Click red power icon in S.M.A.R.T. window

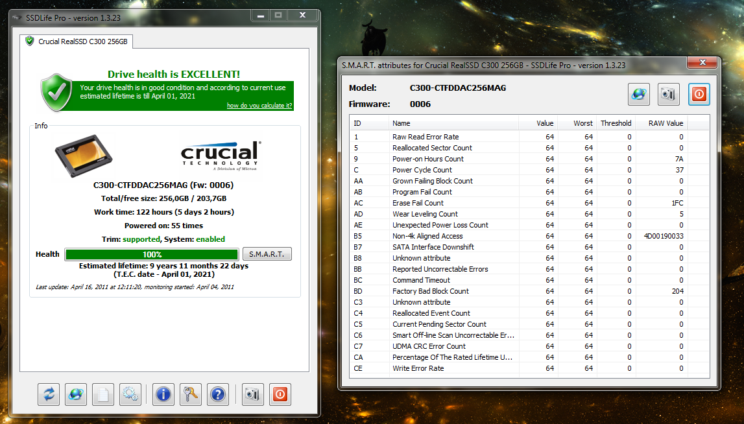click(x=699, y=94)
